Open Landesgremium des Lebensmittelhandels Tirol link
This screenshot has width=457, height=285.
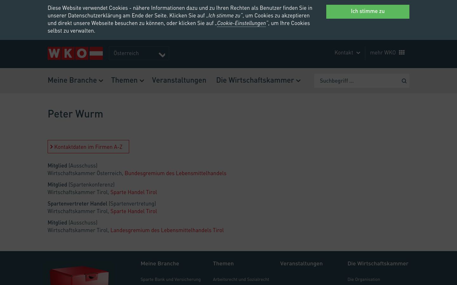(167, 230)
